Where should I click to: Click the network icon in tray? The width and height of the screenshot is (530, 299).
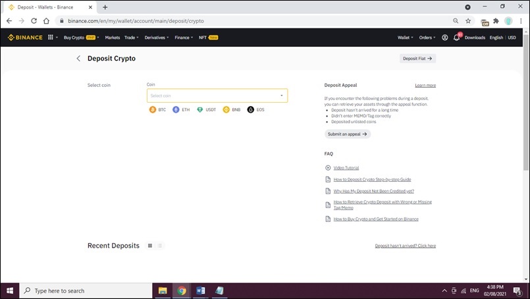click(464, 290)
